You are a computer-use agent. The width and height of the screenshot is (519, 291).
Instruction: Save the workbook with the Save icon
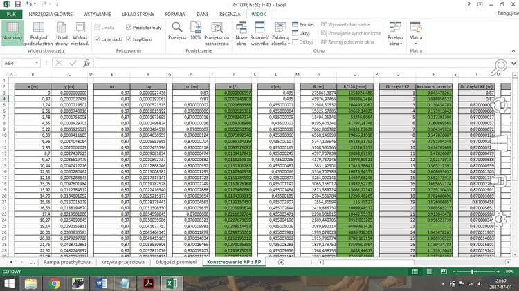[x=17, y=4]
